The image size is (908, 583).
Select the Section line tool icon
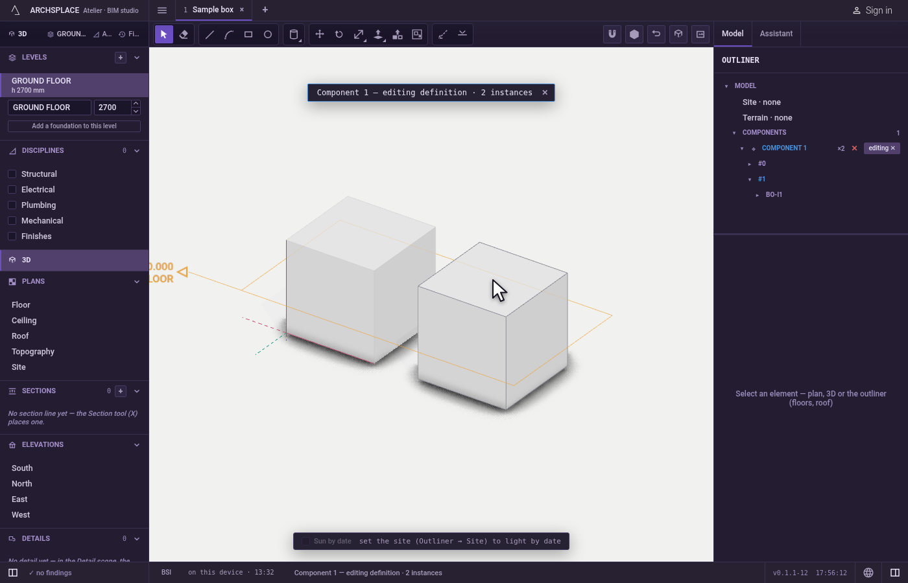tap(462, 34)
